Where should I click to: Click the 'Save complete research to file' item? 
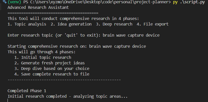pyautogui.click(x=52, y=74)
